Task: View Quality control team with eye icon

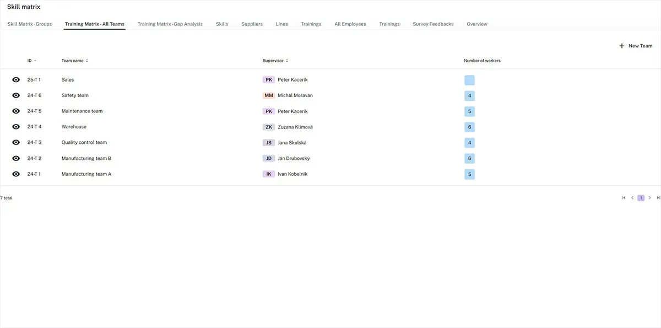Action: tap(16, 143)
